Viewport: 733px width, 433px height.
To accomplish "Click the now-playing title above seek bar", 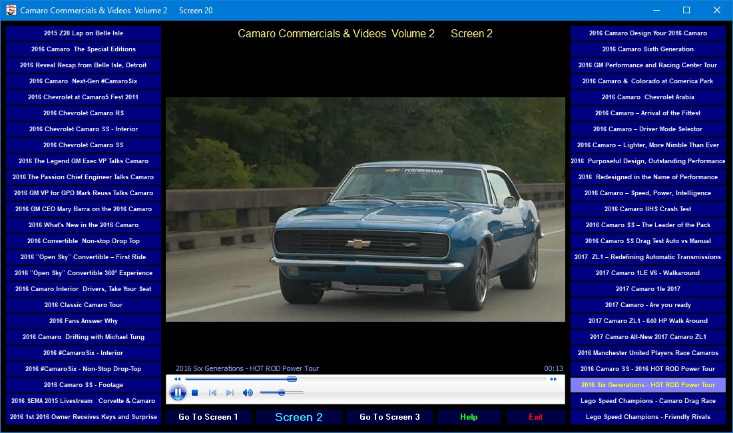I will [247, 368].
